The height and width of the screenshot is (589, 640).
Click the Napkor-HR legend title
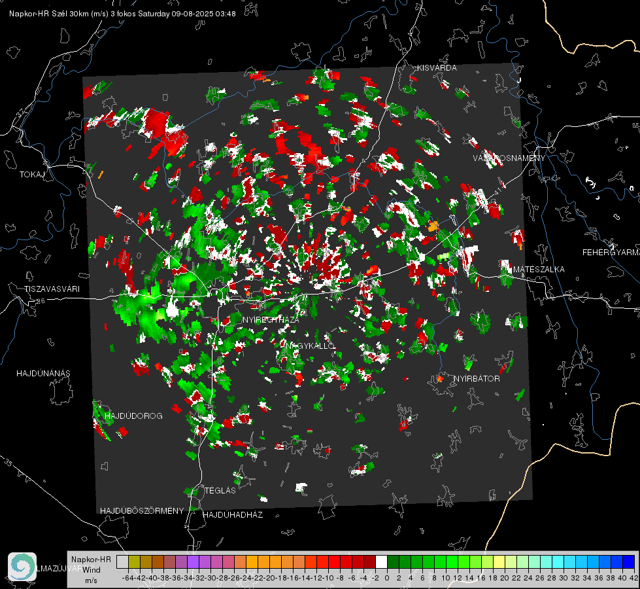[x=91, y=559]
